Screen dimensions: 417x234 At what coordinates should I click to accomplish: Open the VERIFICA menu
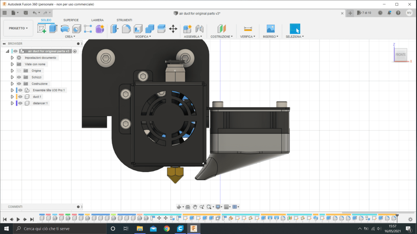248,37
